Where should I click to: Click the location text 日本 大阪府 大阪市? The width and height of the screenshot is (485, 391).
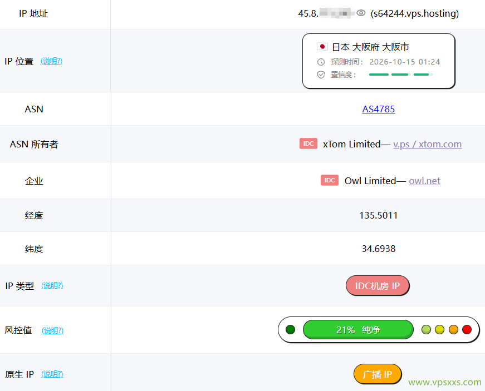370,47
